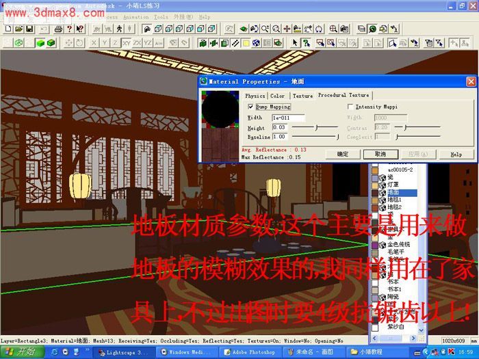Switch to the Texture tab
This screenshot has height=359, width=479.
coord(302,96)
